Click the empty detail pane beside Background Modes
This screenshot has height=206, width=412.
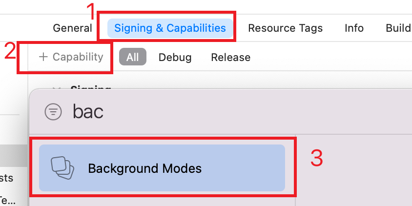pyautogui.click(x=355, y=170)
